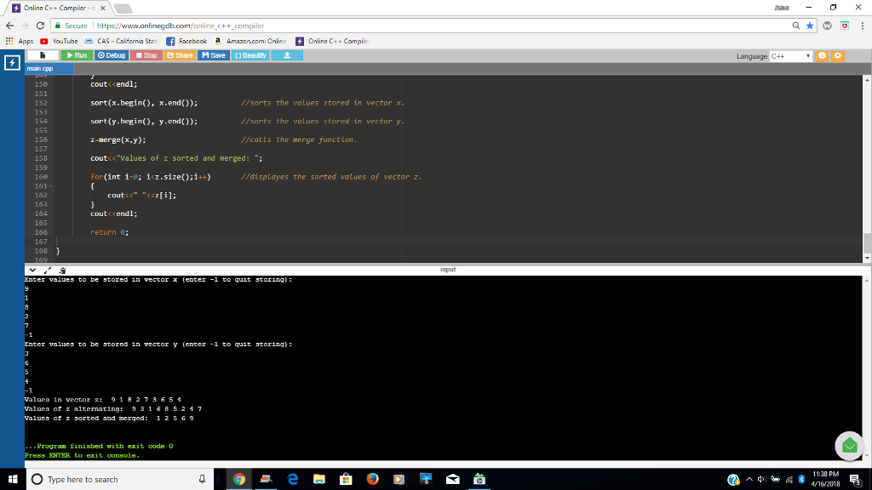Click line 152 sort(x.begin(), x.end()) code
The width and height of the screenshot is (872, 490).
[144, 103]
